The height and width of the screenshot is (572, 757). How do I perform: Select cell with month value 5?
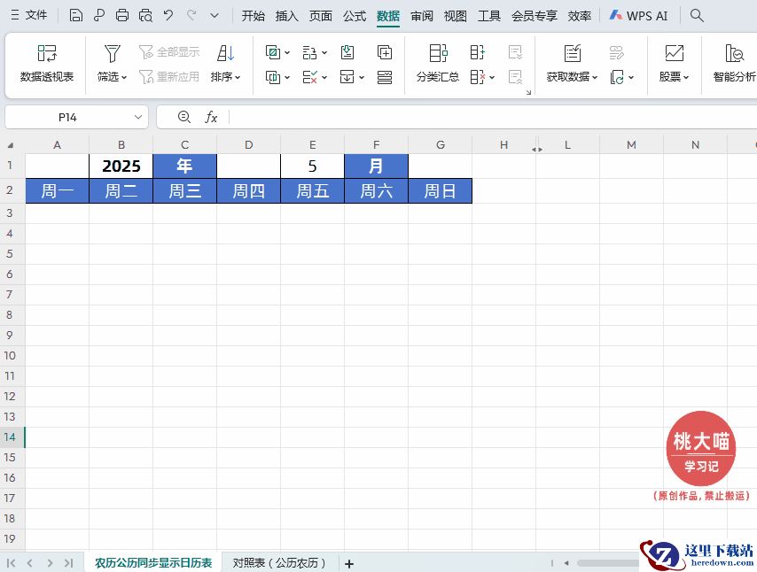(x=312, y=166)
